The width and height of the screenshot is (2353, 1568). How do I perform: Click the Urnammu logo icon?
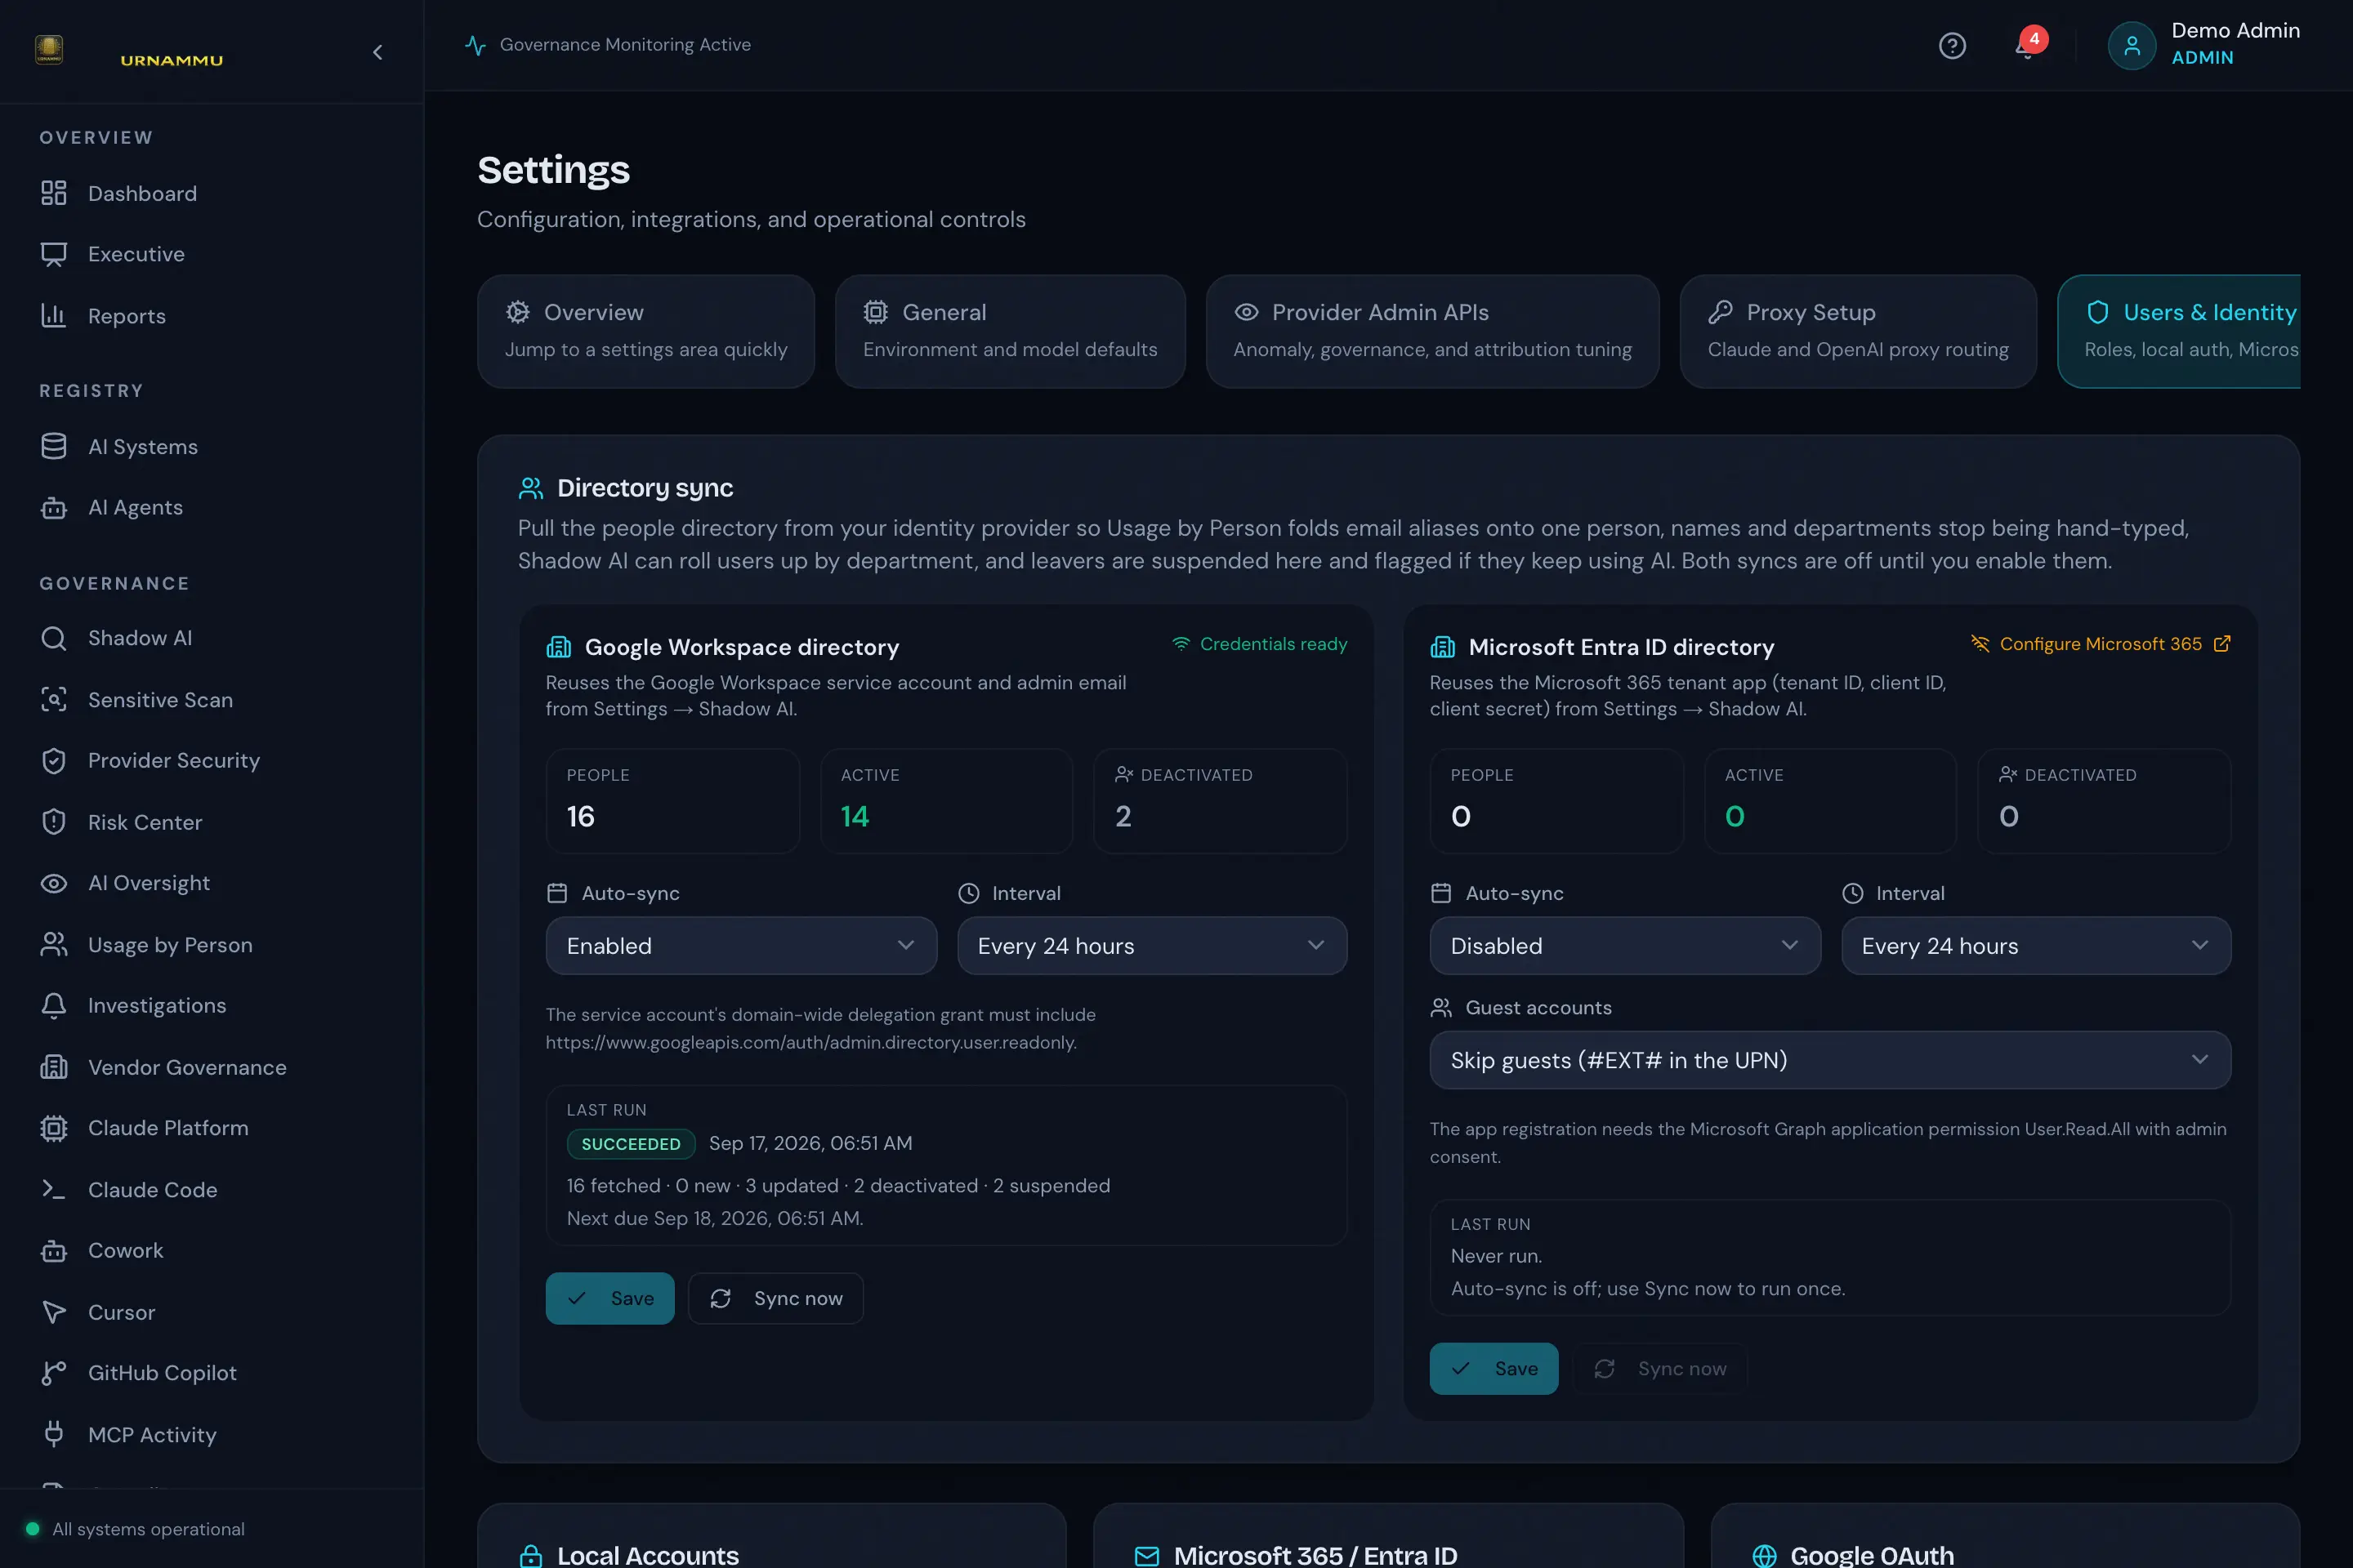tap(49, 49)
